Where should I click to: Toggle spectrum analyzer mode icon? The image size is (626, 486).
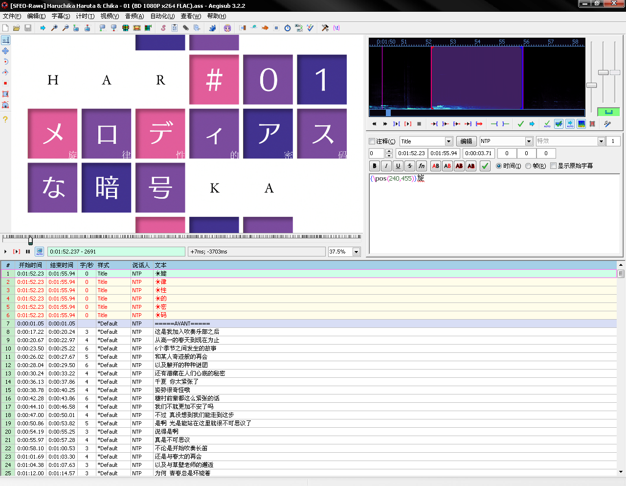[x=581, y=124]
